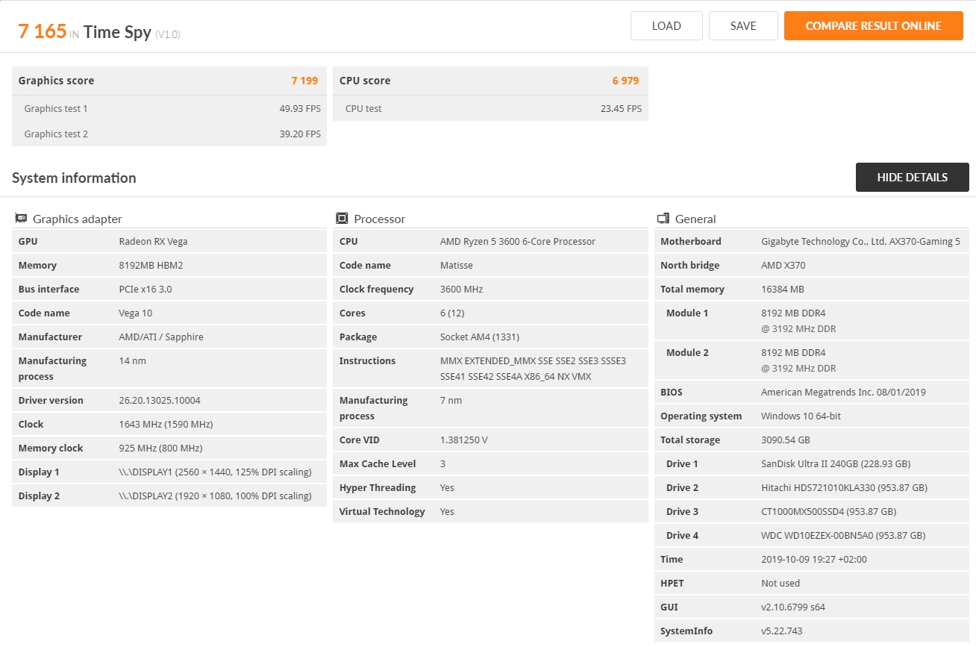Select Hitachi HDS721010KLA330 drive entry
Screen dimensions: 976x647
pos(844,487)
